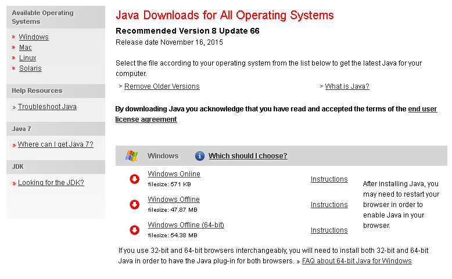Open FAQ about 64-bit Java for Windows
This screenshot has width=452, height=279.
coord(357,261)
